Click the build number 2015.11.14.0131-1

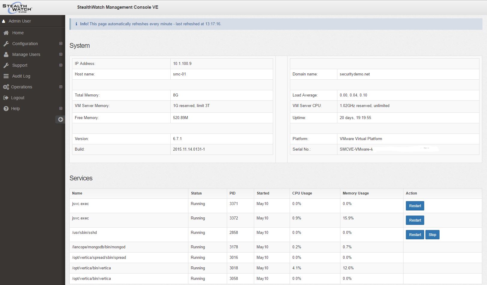click(189, 149)
